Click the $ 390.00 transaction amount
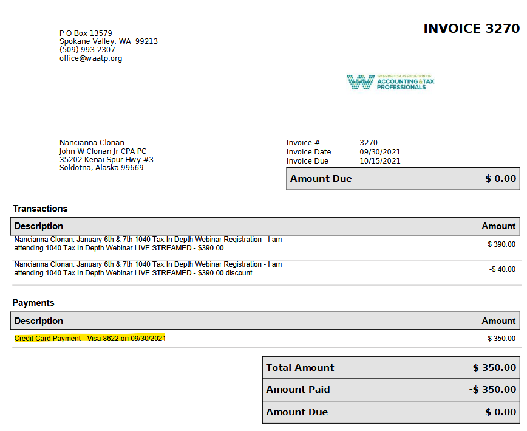The width and height of the screenshot is (527, 431). (x=501, y=244)
